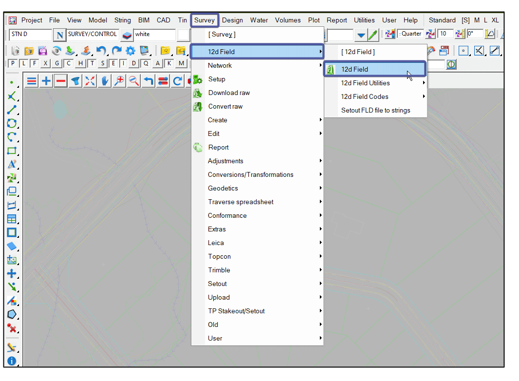Toggle the G snap letter button
The width and height of the screenshot is (519, 381).
click(57, 63)
